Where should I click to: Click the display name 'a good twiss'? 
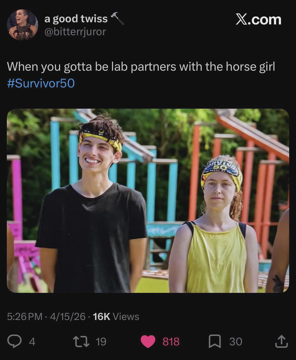[76, 19]
